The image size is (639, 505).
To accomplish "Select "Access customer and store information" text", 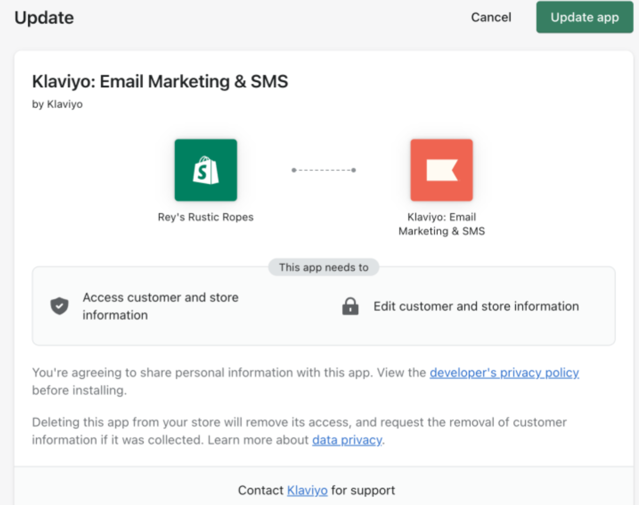I will click(x=160, y=306).
